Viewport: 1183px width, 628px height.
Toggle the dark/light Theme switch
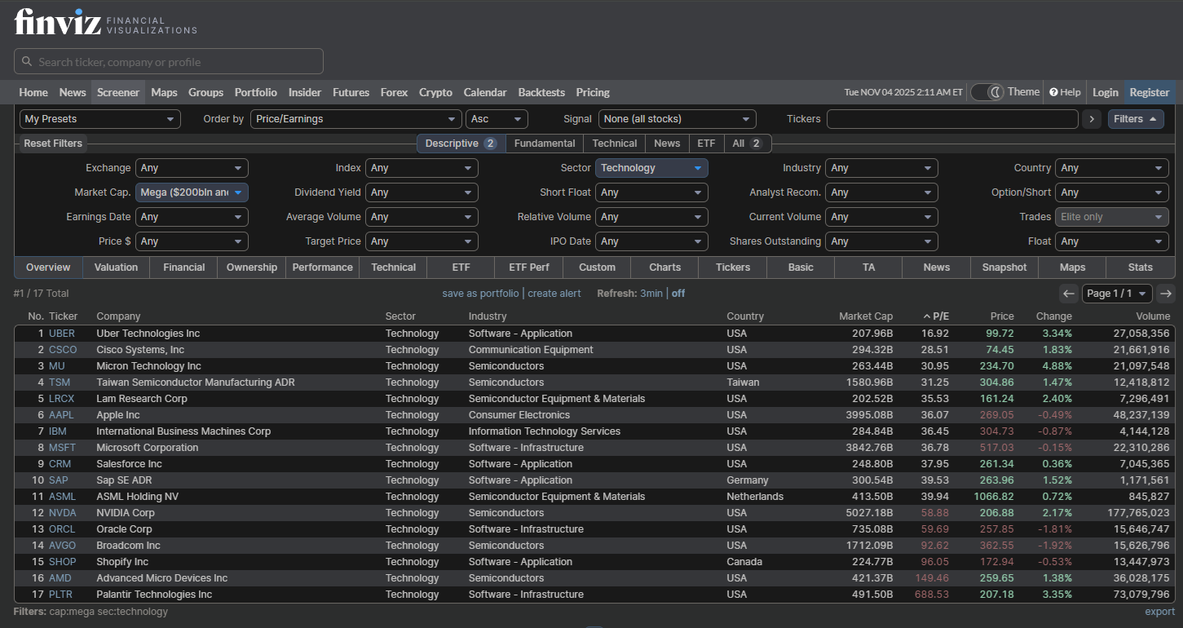tap(987, 92)
